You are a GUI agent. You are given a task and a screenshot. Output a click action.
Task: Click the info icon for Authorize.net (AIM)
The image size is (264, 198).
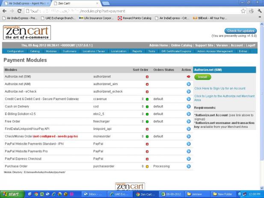coord(189,84)
